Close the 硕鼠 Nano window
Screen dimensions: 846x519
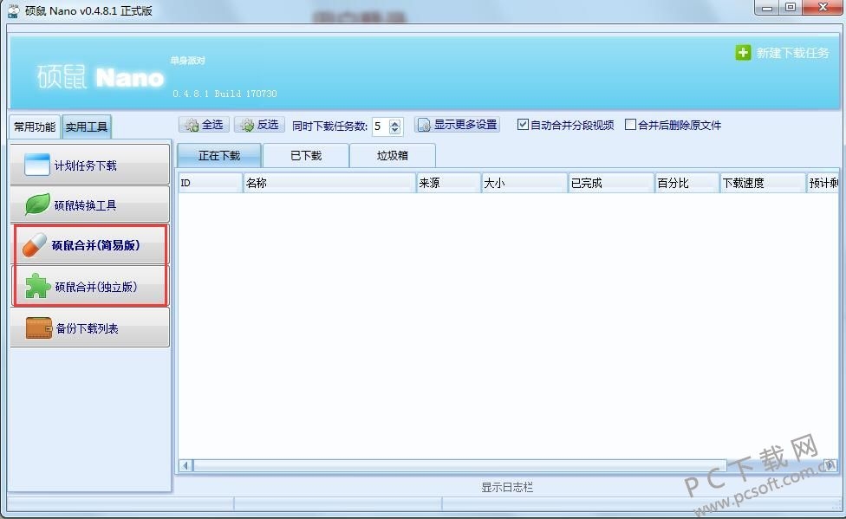click(x=823, y=8)
